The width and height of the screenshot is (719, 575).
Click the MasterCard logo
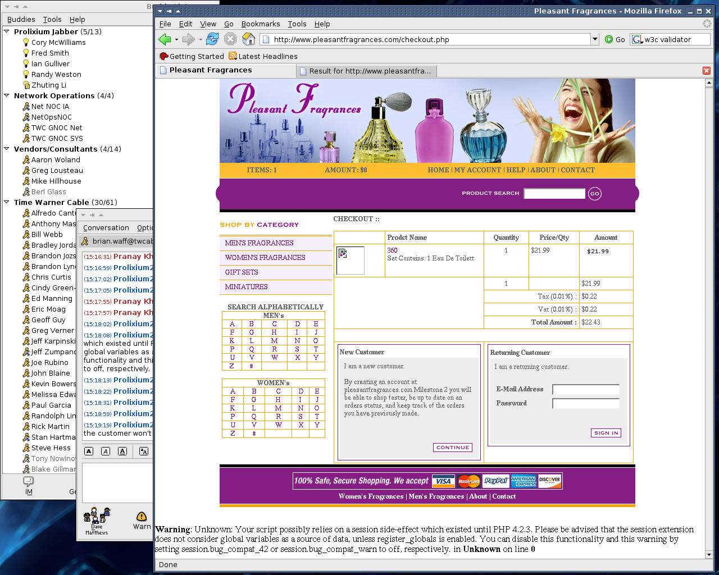click(x=468, y=481)
